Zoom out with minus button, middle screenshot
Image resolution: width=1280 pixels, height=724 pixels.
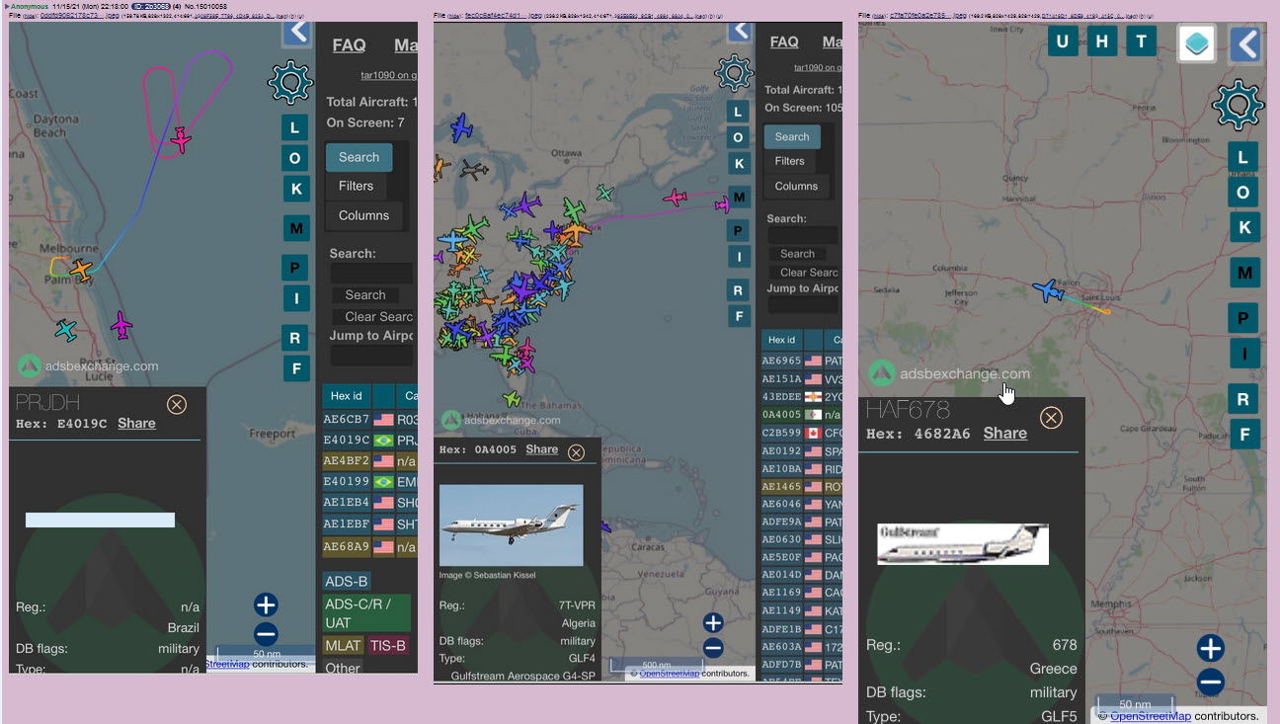click(713, 648)
